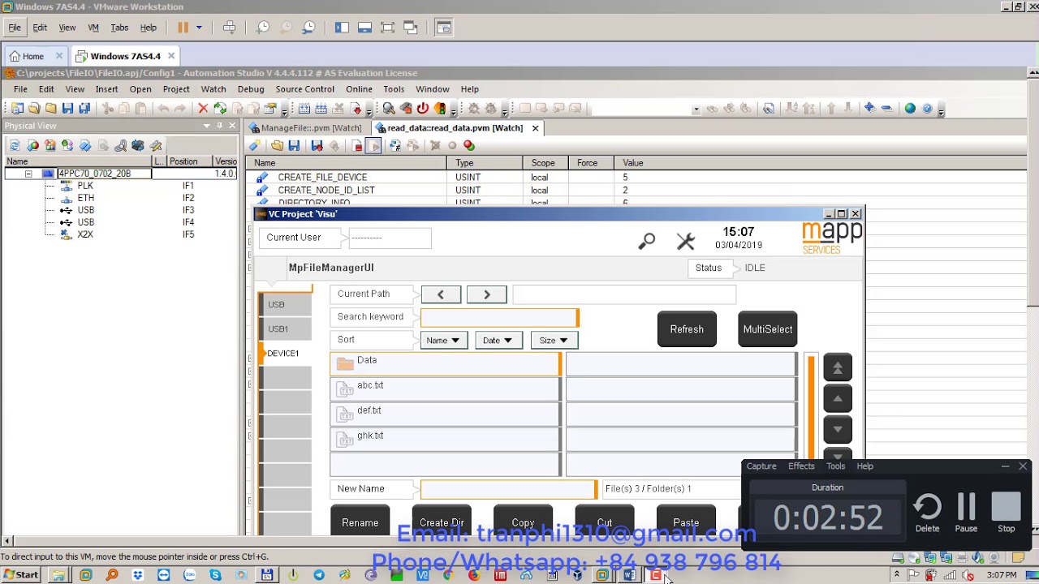This screenshot has width=1039, height=584.
Task: Click the open folder icon in Watch toolbar
Action: tap(277, 145)
